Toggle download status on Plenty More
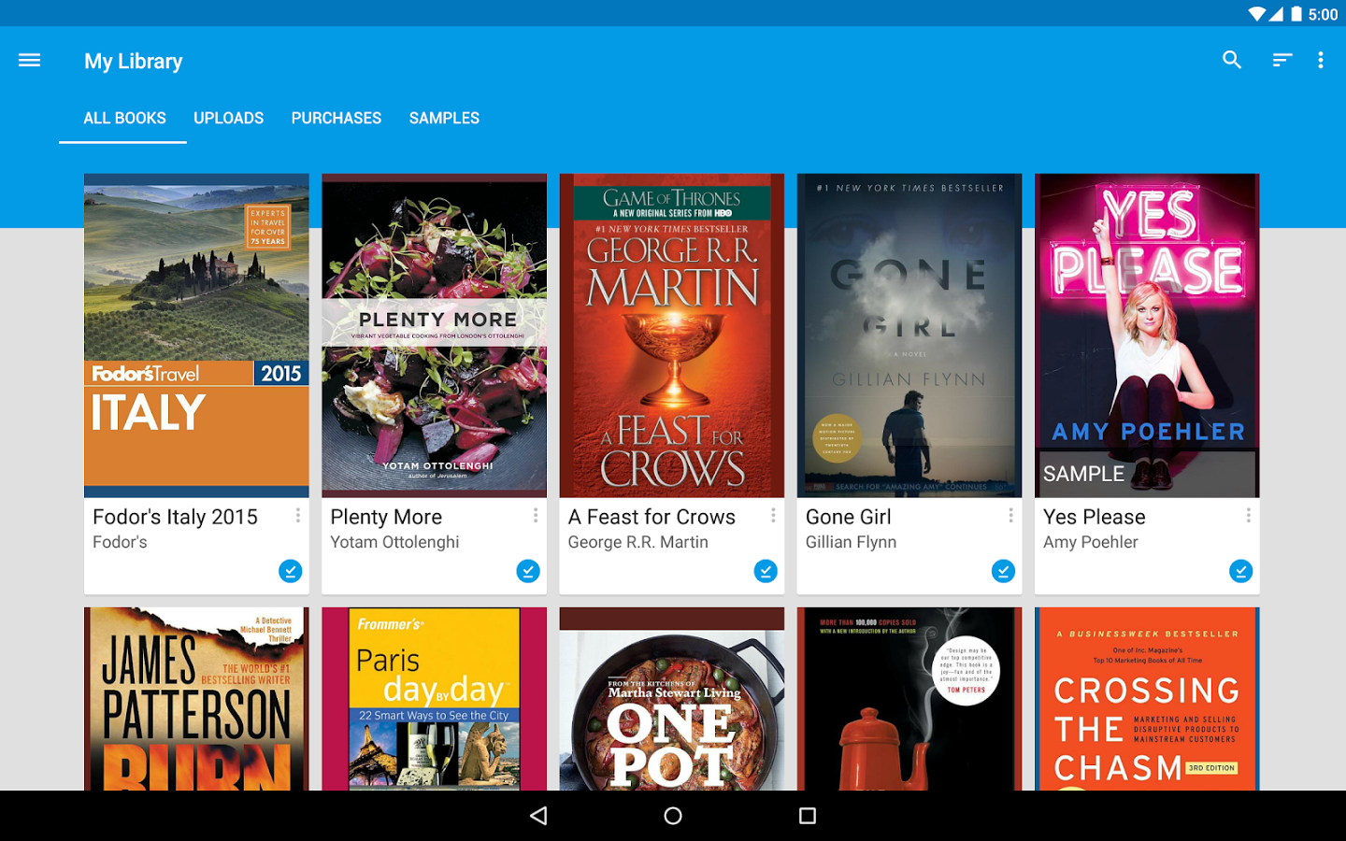The width and height of the screenshot is (1346, 841). coord(528,571)
